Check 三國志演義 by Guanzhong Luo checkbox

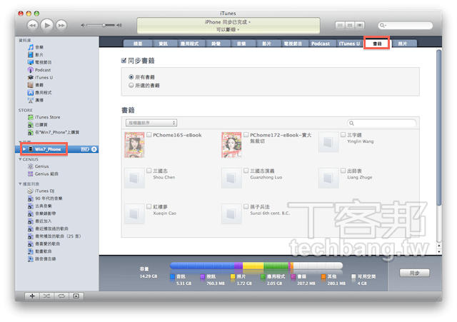(246, 171)
